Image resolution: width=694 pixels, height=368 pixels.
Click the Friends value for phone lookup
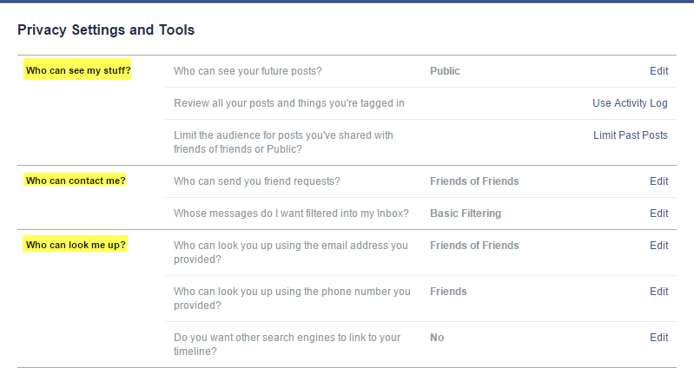pos(448,292)
